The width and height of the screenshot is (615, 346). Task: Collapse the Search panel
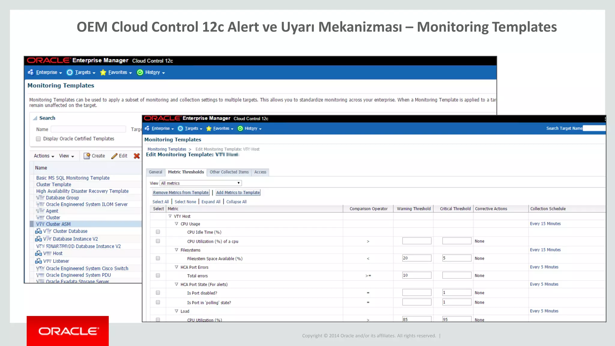[x=35, y=118]
